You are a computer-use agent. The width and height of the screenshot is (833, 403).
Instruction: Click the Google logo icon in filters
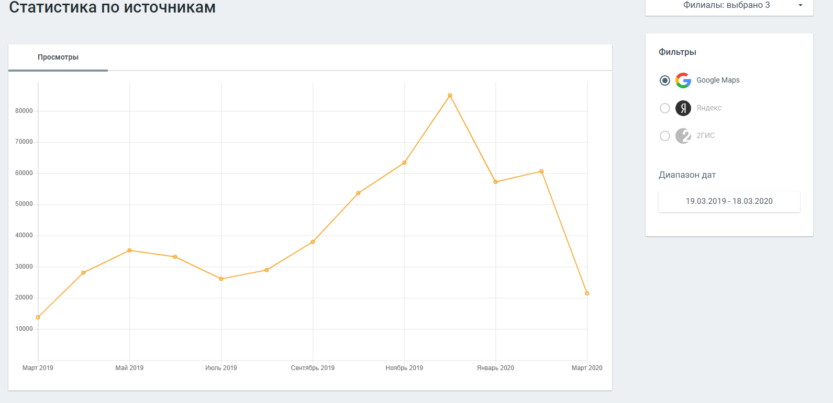coord(683,80)
